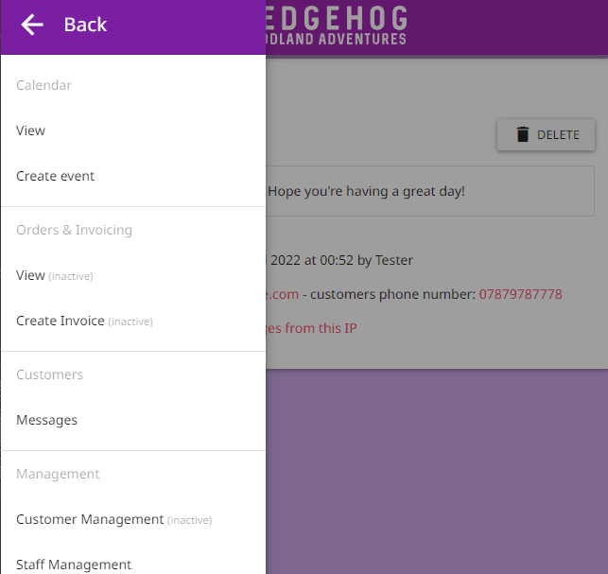Select Create event in the menu
Screen dimensions: 608x574
[56, 176]
